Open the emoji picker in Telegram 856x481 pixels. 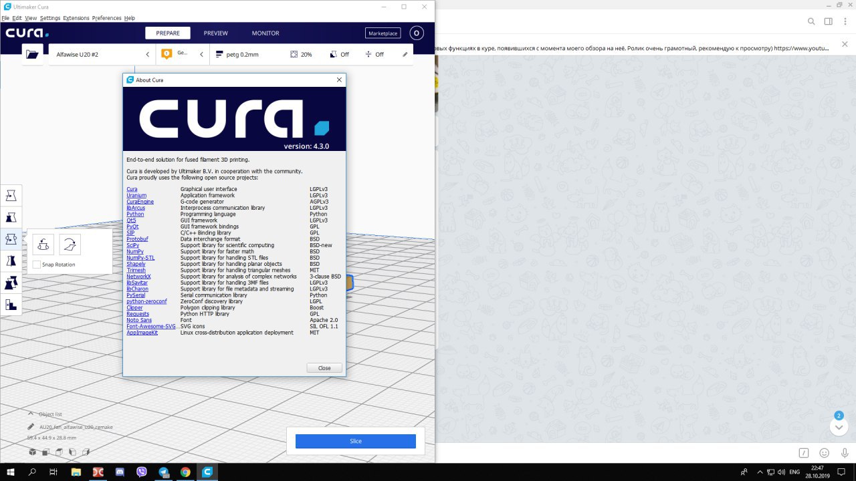click(x=825, y=452)
